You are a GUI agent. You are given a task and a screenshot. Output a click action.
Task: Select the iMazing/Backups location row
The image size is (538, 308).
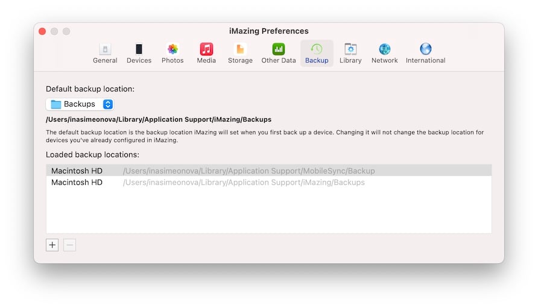pos(268,183)
